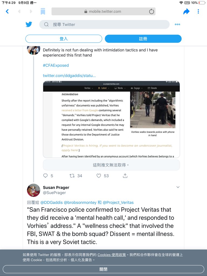Close the cookie notice with 關閉

point(103,269)
